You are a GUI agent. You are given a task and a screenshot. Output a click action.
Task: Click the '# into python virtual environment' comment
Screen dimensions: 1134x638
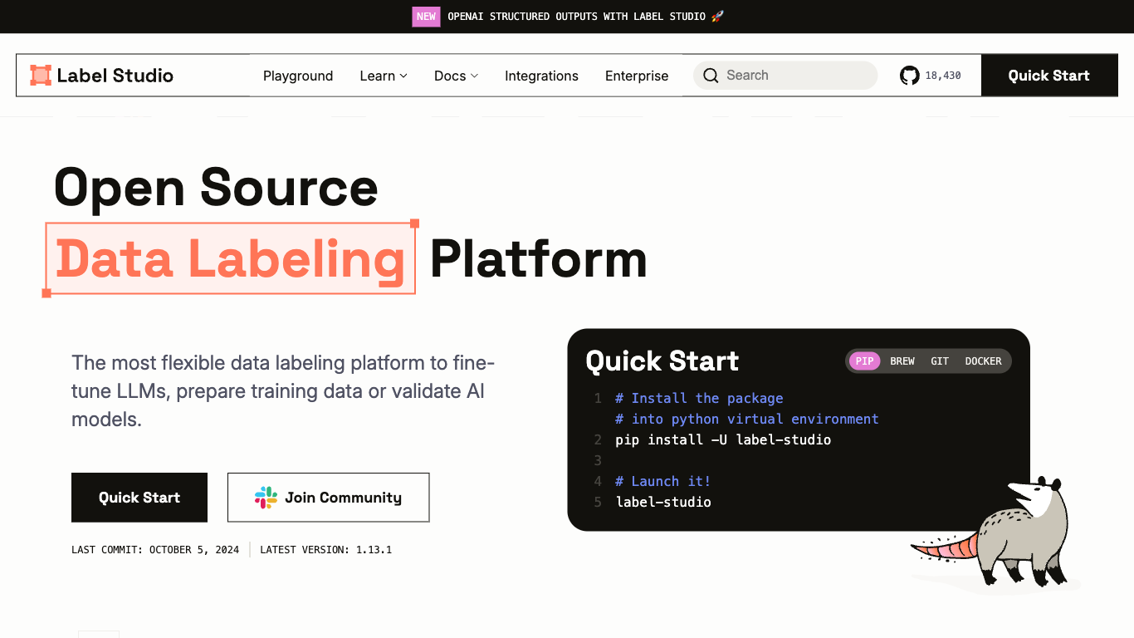click(x=747, y=419)
